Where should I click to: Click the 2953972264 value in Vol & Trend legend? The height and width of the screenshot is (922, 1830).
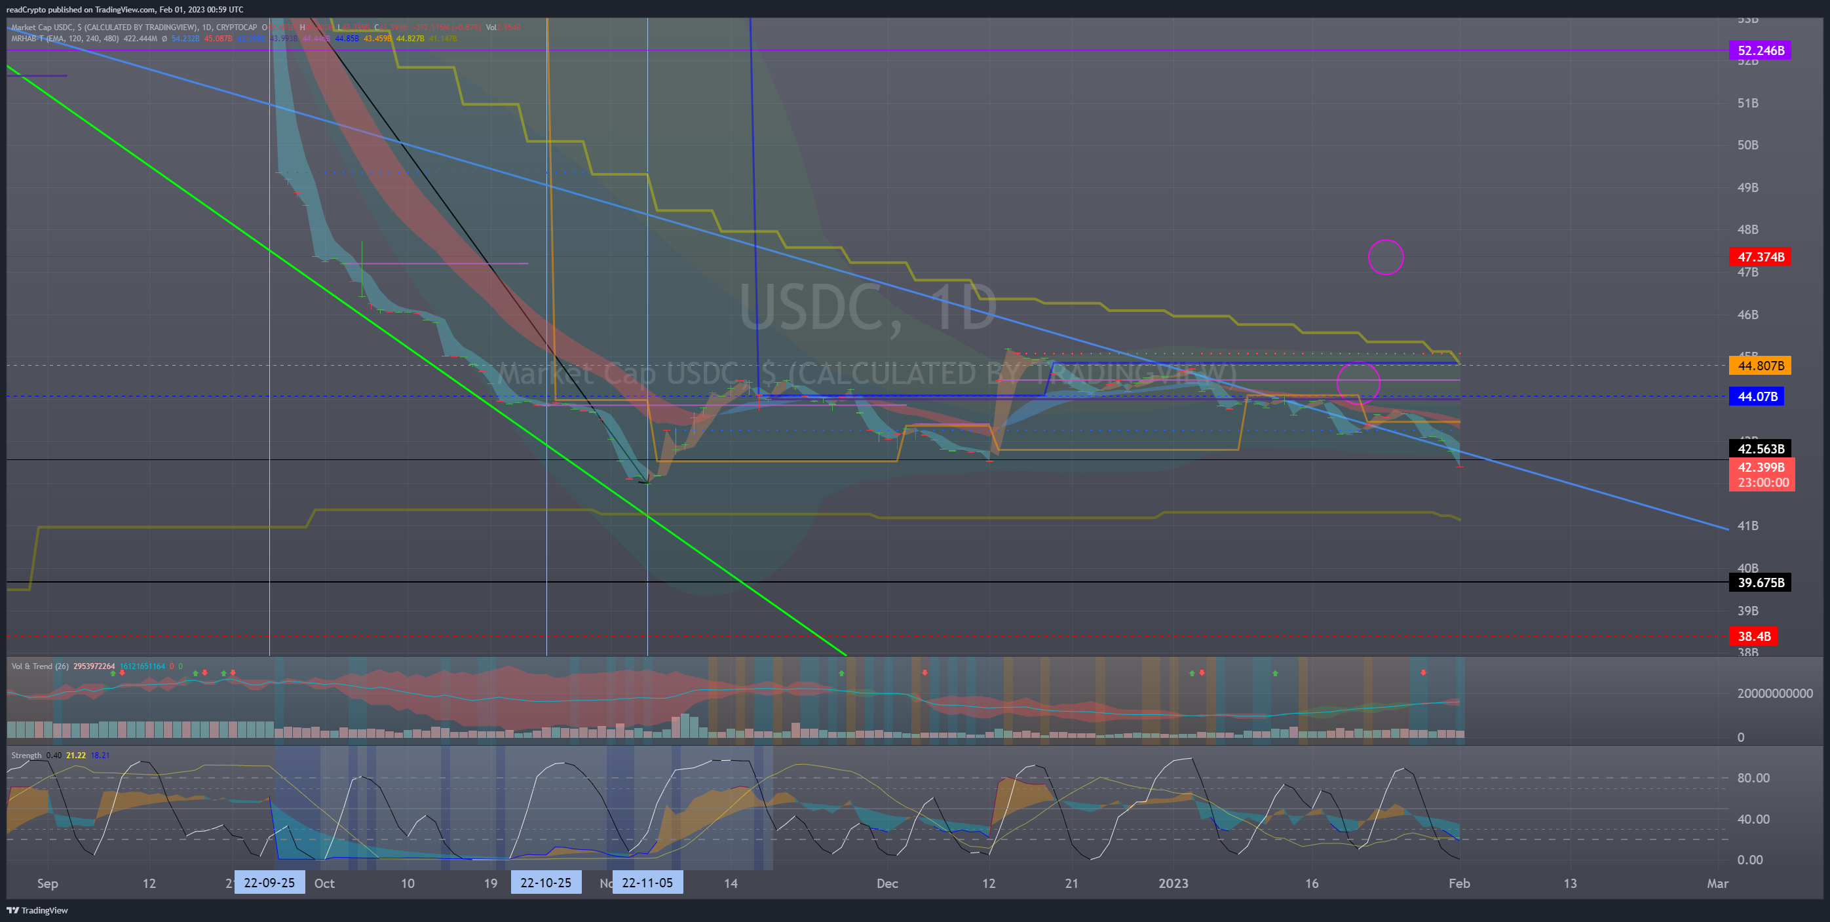click(x=94, y=666)
